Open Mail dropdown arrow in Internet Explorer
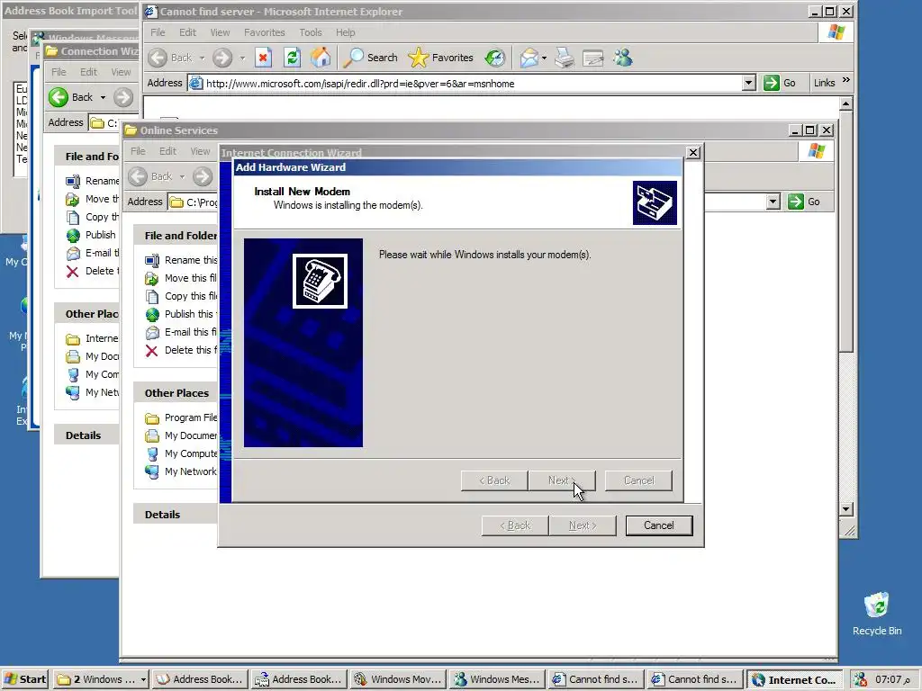922x691 pixels. (x=544, y=58)
